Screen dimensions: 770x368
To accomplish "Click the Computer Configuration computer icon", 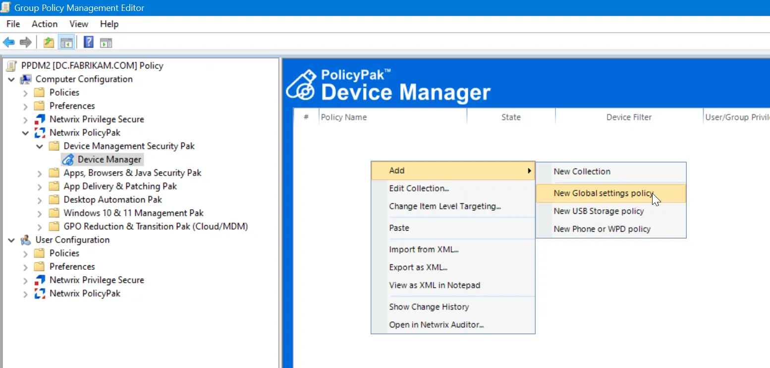I will (26, 79).
